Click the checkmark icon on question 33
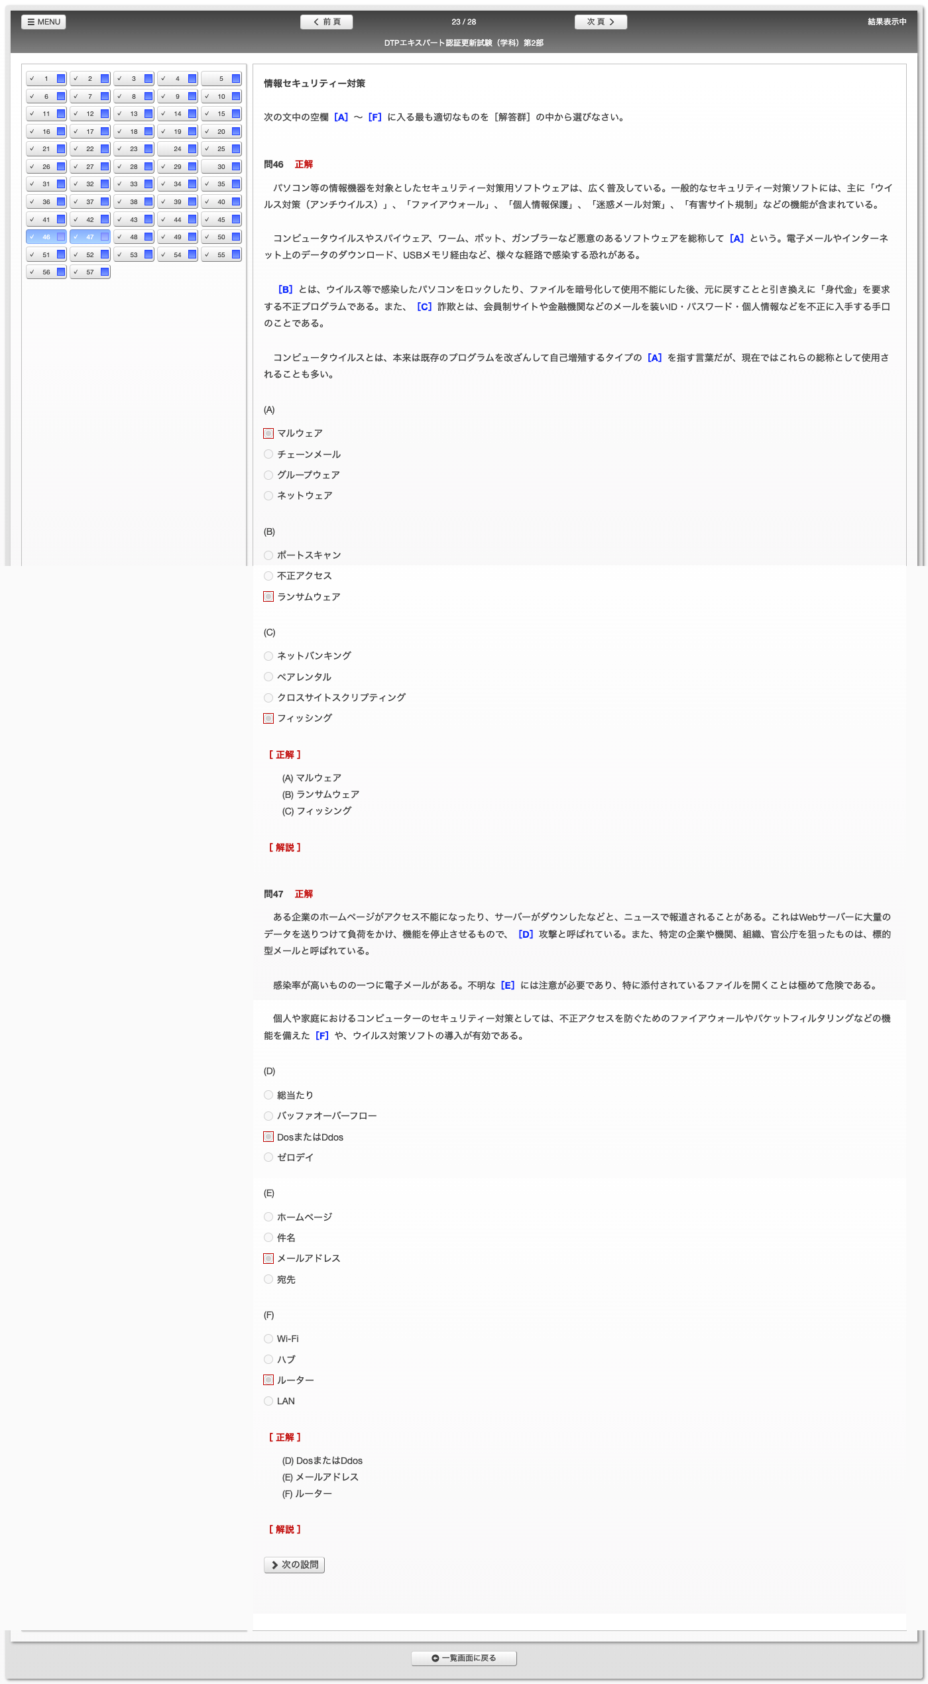This screenshot has width=928, height=1684. (x=119, y=184)
